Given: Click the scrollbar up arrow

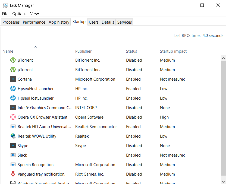Looking at the screenshot, I should [223, 58].
